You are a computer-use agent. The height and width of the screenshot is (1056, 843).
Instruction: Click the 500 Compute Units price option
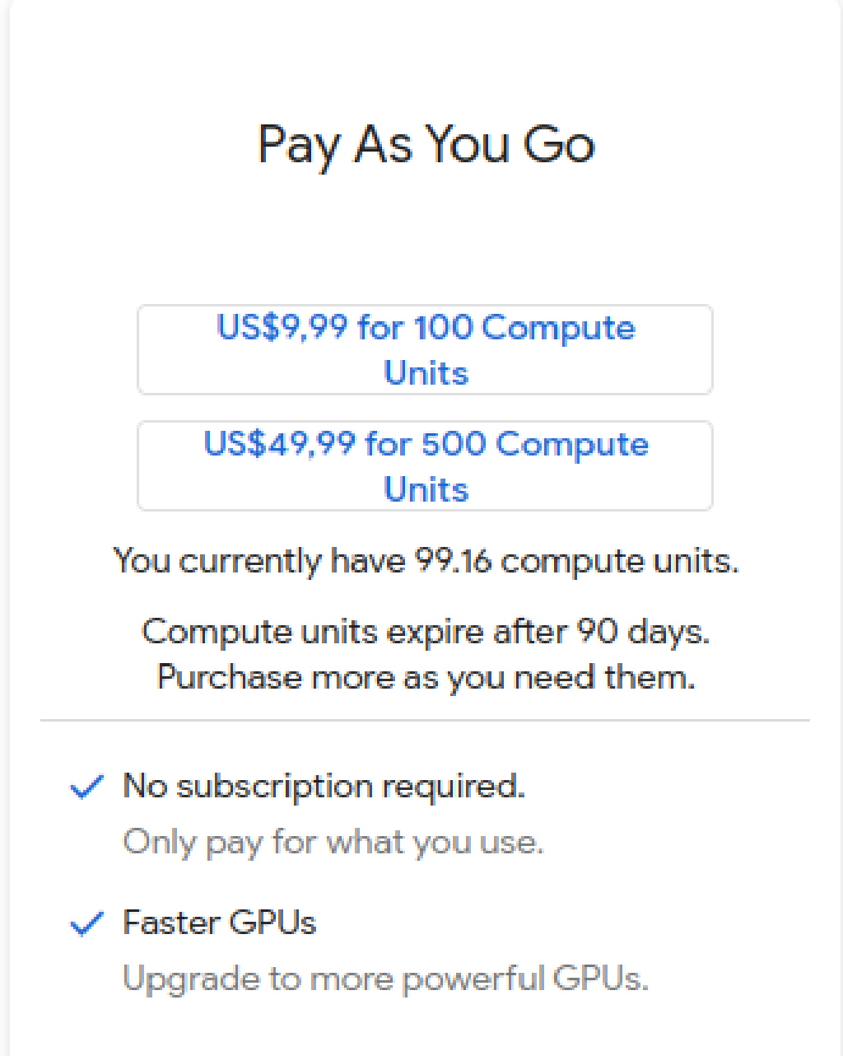tap(425, 466)
